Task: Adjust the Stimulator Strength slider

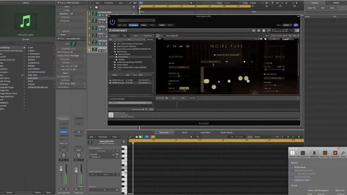Action: coord(275,85)
